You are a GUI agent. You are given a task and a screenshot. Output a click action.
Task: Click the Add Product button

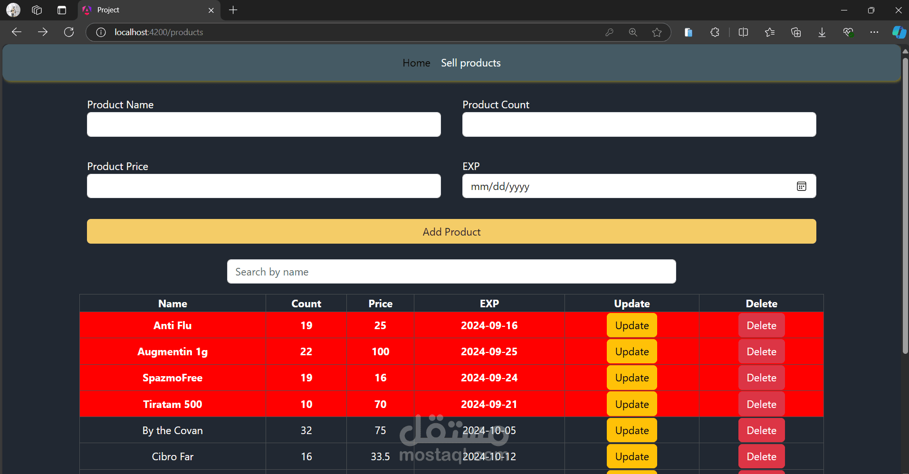pyautogui.click(x=451, y=231)
